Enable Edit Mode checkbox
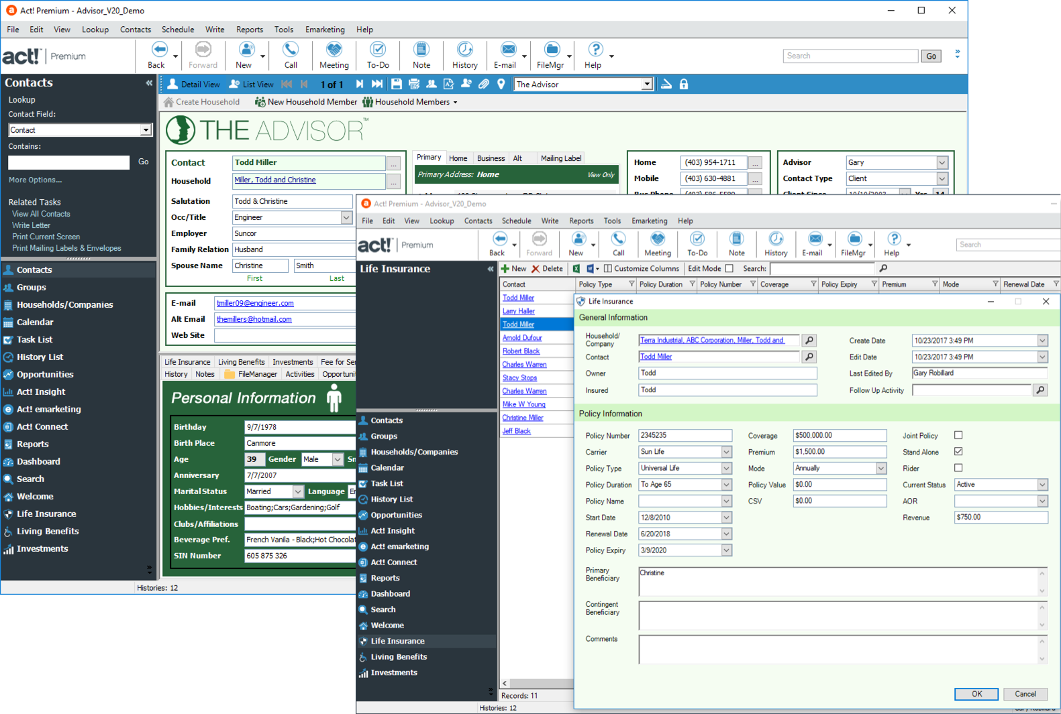 point(729,269)
